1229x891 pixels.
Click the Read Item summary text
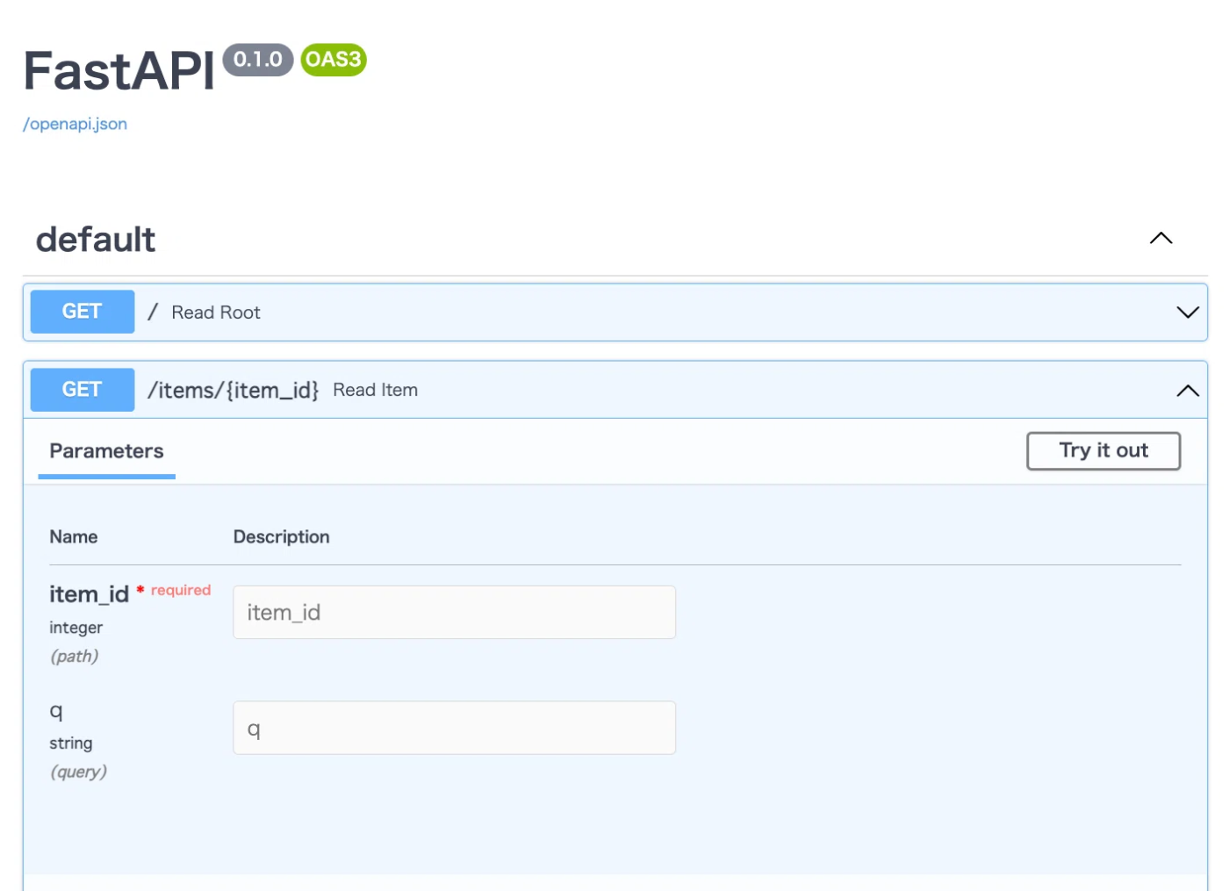pyautogui.click(x=375, y=390)
